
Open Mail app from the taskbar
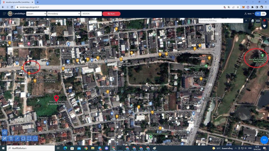(79, 148)
